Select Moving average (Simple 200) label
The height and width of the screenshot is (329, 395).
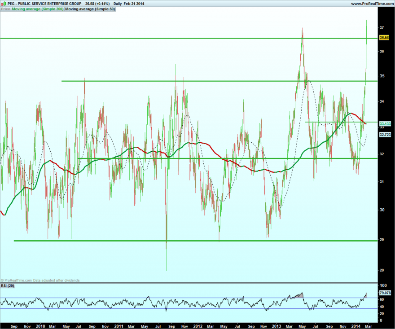point(38,9)
